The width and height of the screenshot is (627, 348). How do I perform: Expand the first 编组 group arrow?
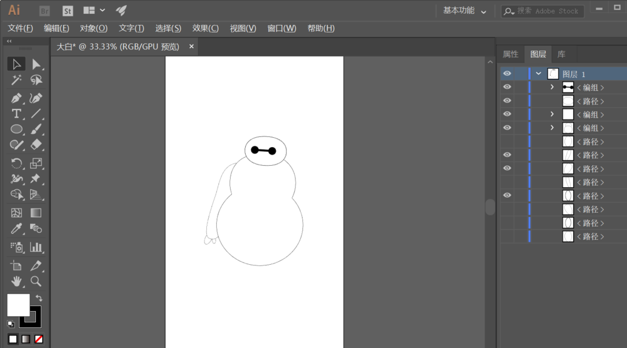pyautogui.click(x=552, y=87)
